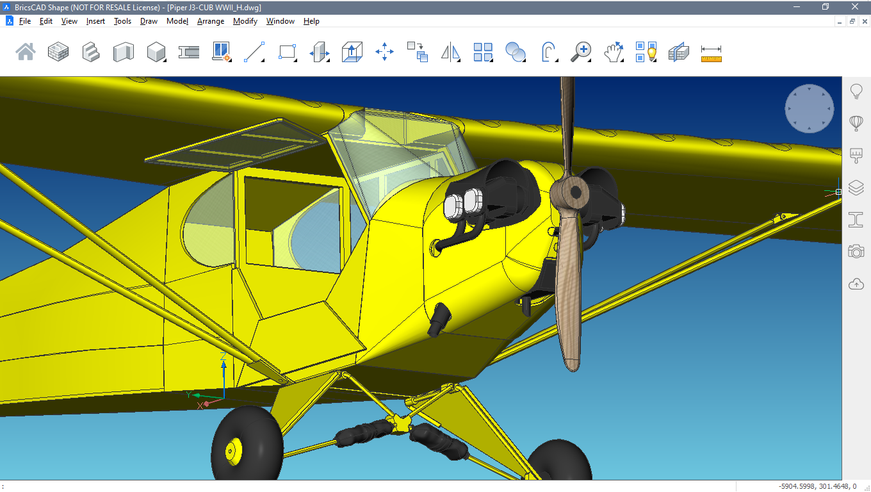Select the Stairs tool
The width and height of the screenshot is (871, 492).
pos(91,52)
